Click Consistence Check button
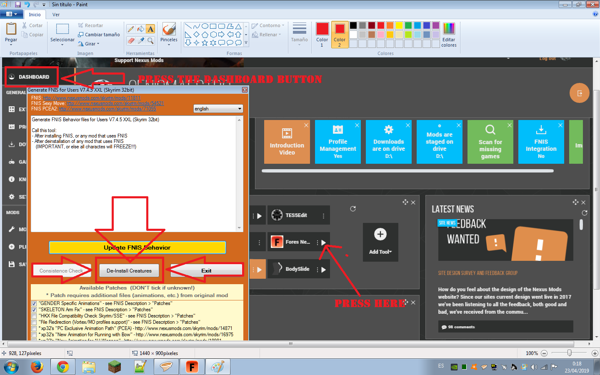This screenshot has width=600, height=375. pos(61,271)
